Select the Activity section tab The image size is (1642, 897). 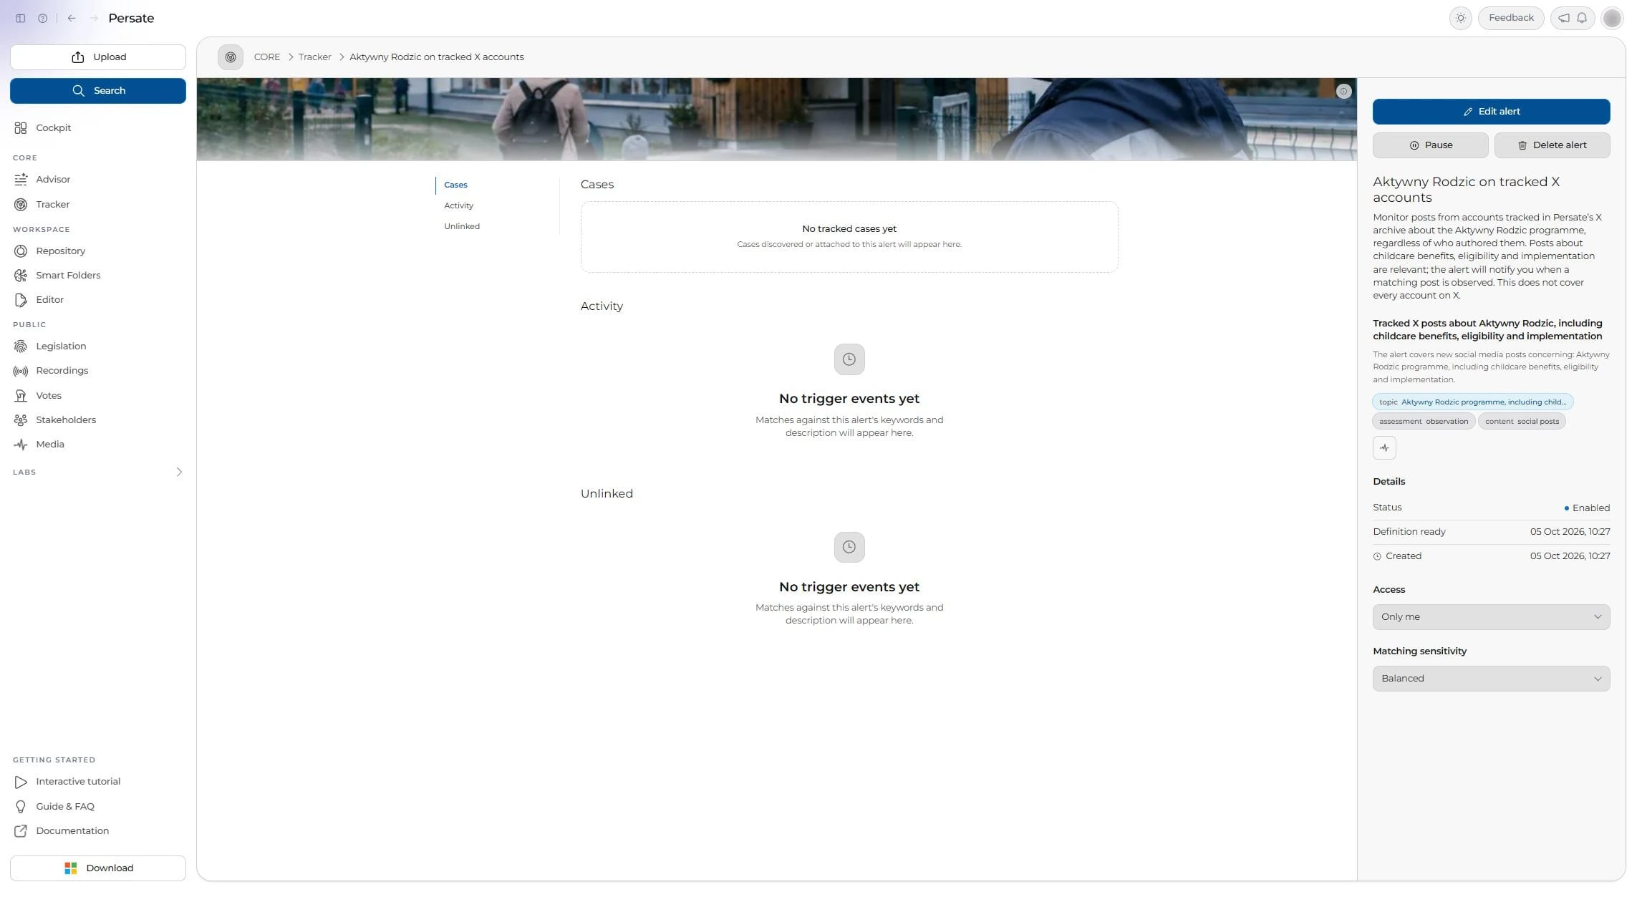[458, 205]
